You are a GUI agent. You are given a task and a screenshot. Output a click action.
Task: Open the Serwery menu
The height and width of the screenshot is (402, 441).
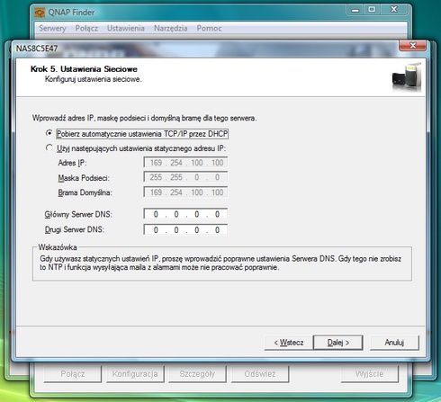click(52, 29)
